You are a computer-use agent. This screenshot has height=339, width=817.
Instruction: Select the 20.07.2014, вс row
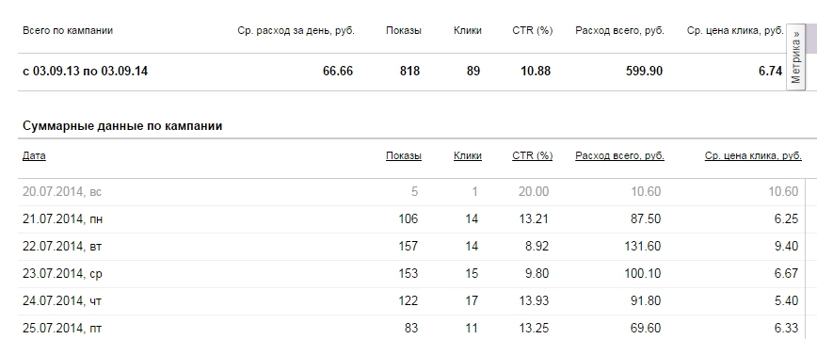click(411, 192)
